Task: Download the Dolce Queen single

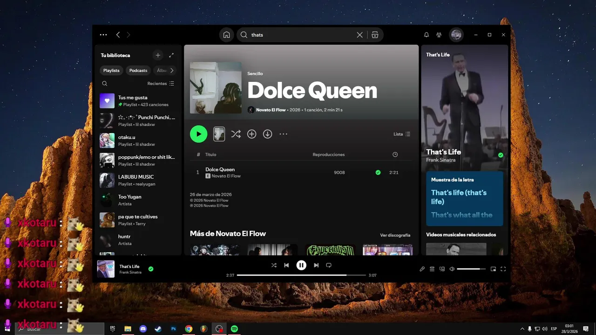Action: pyautogui.click(x=268, y=134)
